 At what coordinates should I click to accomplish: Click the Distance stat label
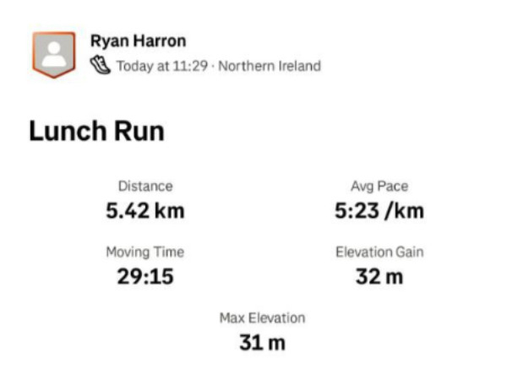(x=144, y=187)
